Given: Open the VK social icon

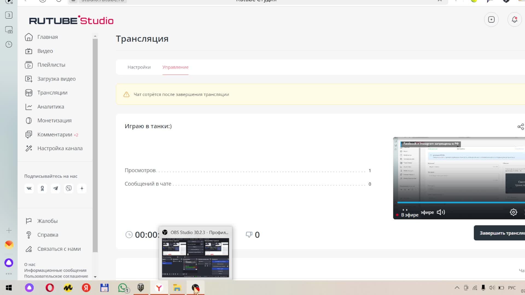Looking at the screenshot, I should [29, 188].
